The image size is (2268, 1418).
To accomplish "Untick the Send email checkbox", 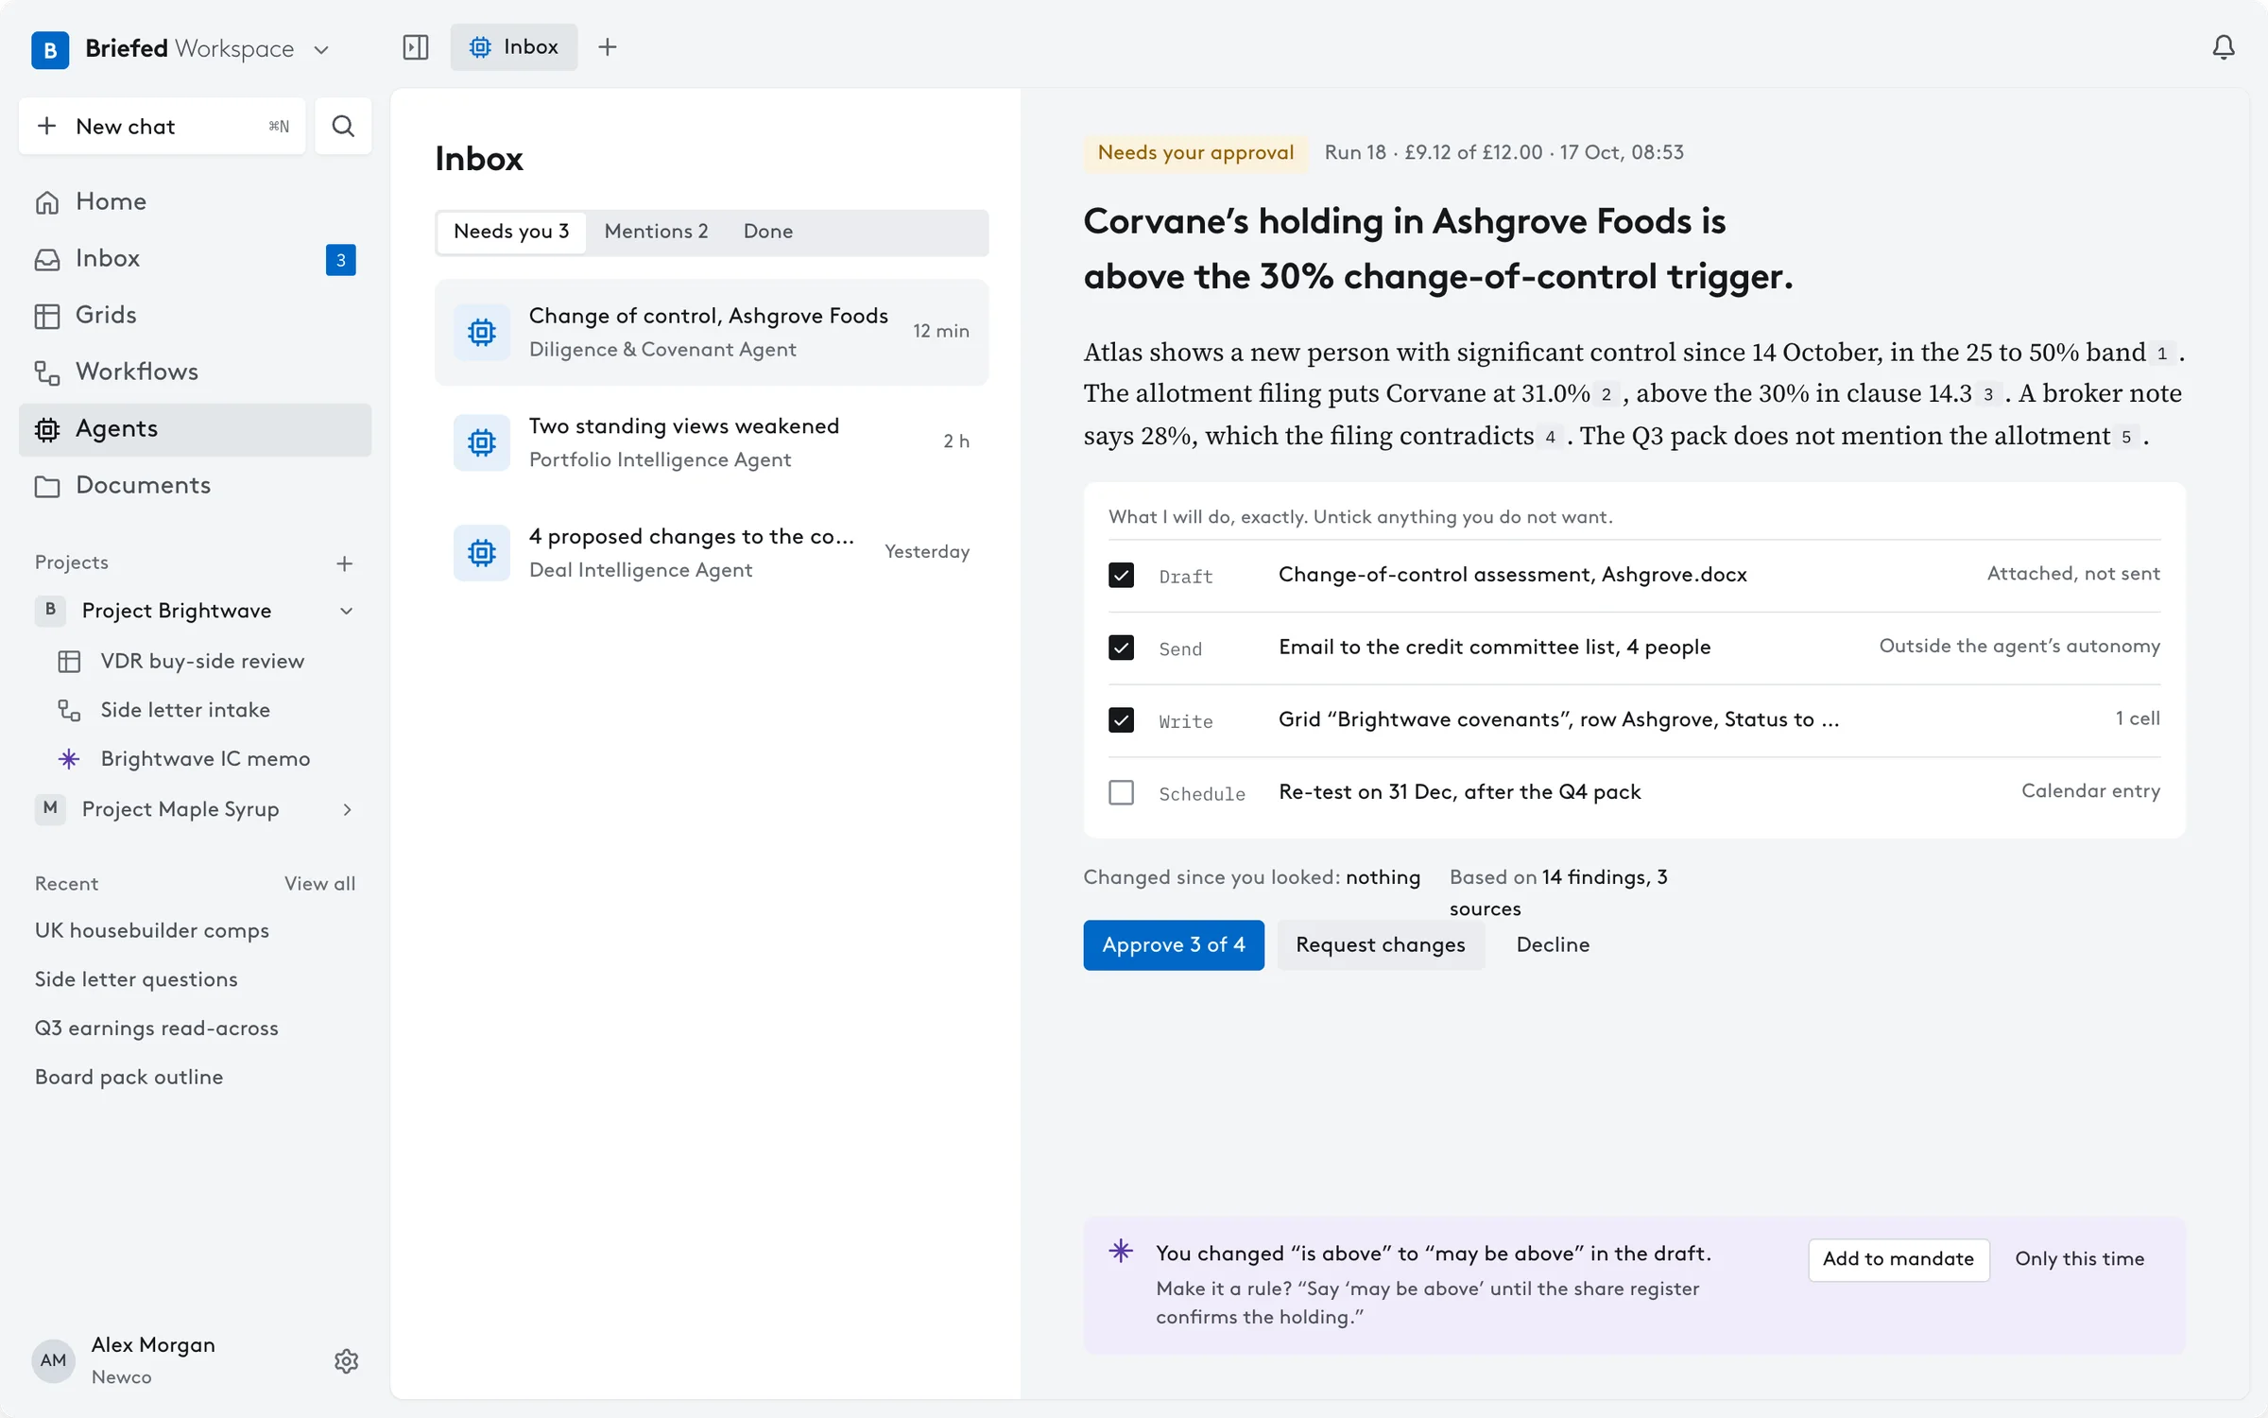I will click(1121, 648).
